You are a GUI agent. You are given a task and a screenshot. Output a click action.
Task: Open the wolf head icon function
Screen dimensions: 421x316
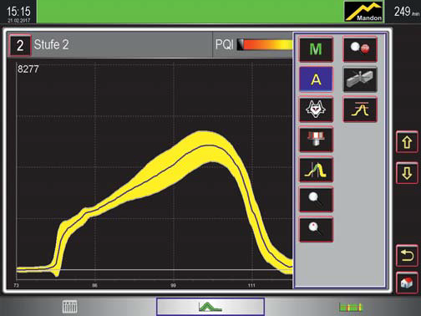pos(316,110)
